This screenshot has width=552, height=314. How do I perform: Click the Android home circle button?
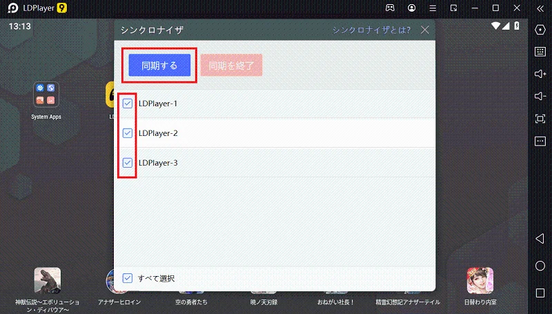(540, 266)
